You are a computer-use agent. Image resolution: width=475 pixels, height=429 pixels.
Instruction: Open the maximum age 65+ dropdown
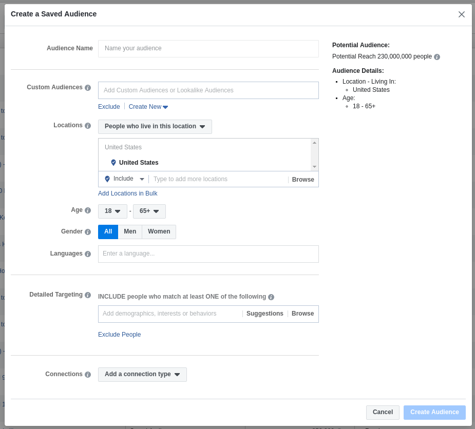point(149,211)
